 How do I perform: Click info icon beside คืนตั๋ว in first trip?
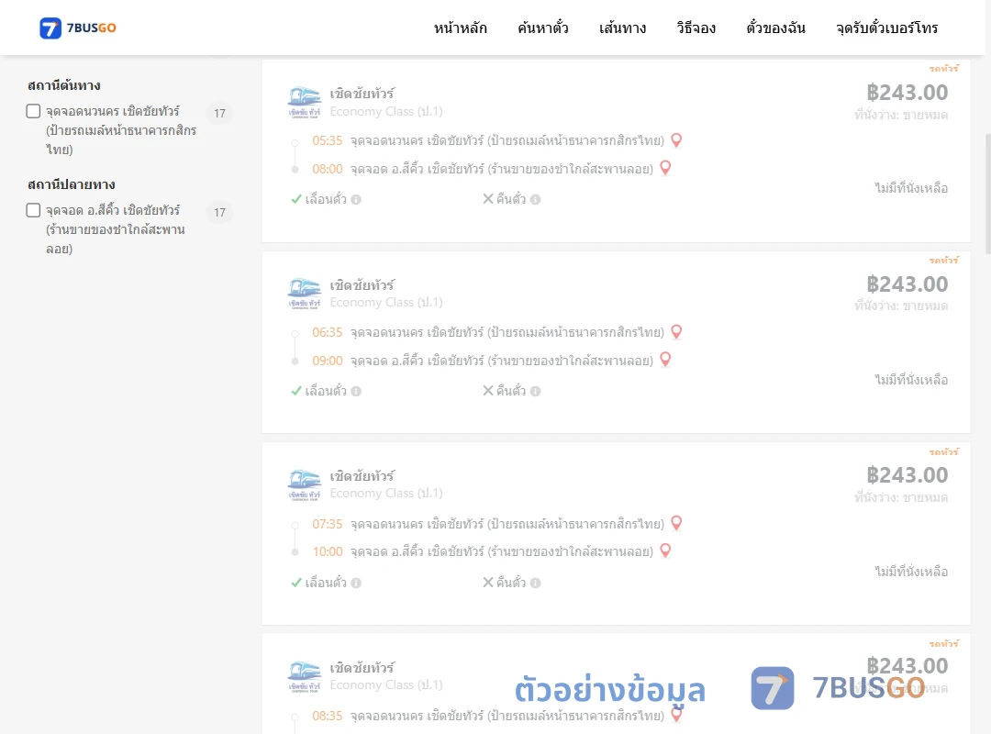tap(535, 200)
